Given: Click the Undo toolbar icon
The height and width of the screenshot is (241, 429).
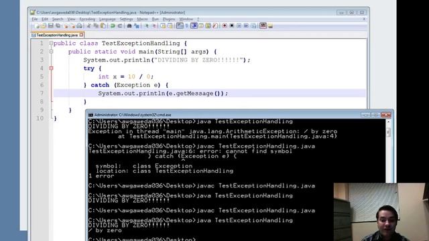Looking at the screenshot, I should click(113, 26).
